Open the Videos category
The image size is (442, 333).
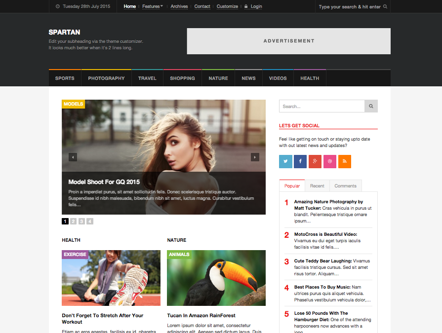278,78
